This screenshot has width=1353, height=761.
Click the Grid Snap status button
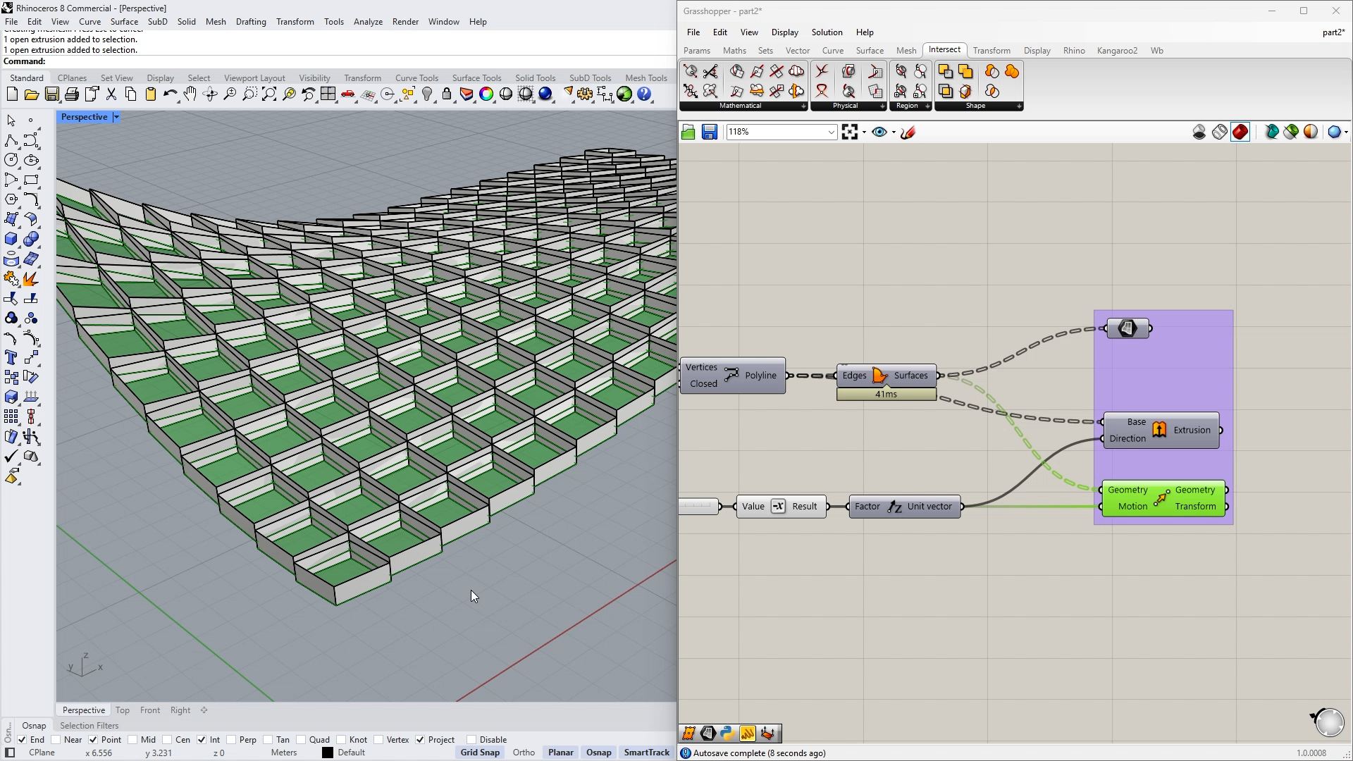pyautogui.click(x=480, y=753)
